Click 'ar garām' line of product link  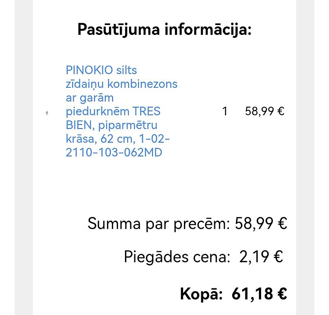pos(90,98)
